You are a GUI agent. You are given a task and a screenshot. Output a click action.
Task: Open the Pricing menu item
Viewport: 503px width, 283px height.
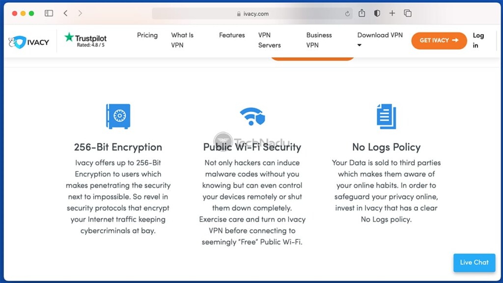(x=147, y=35)
